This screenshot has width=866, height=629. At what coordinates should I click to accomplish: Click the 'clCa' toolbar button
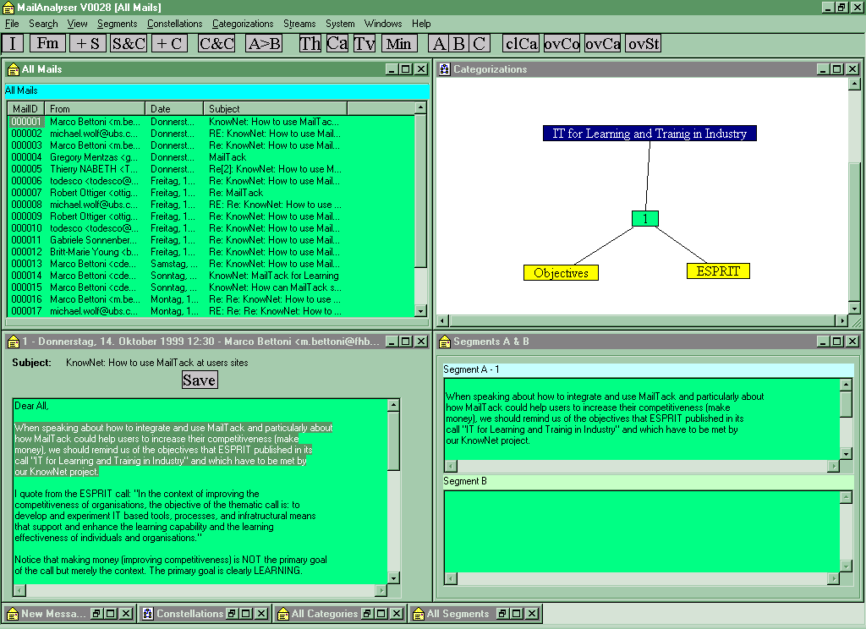(x=521, y=43)
